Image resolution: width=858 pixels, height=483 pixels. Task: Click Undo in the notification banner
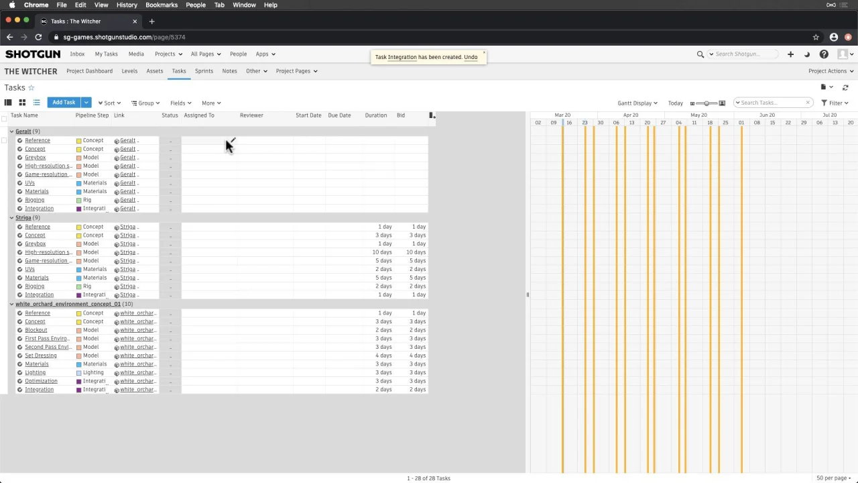[x=471, y=57]
